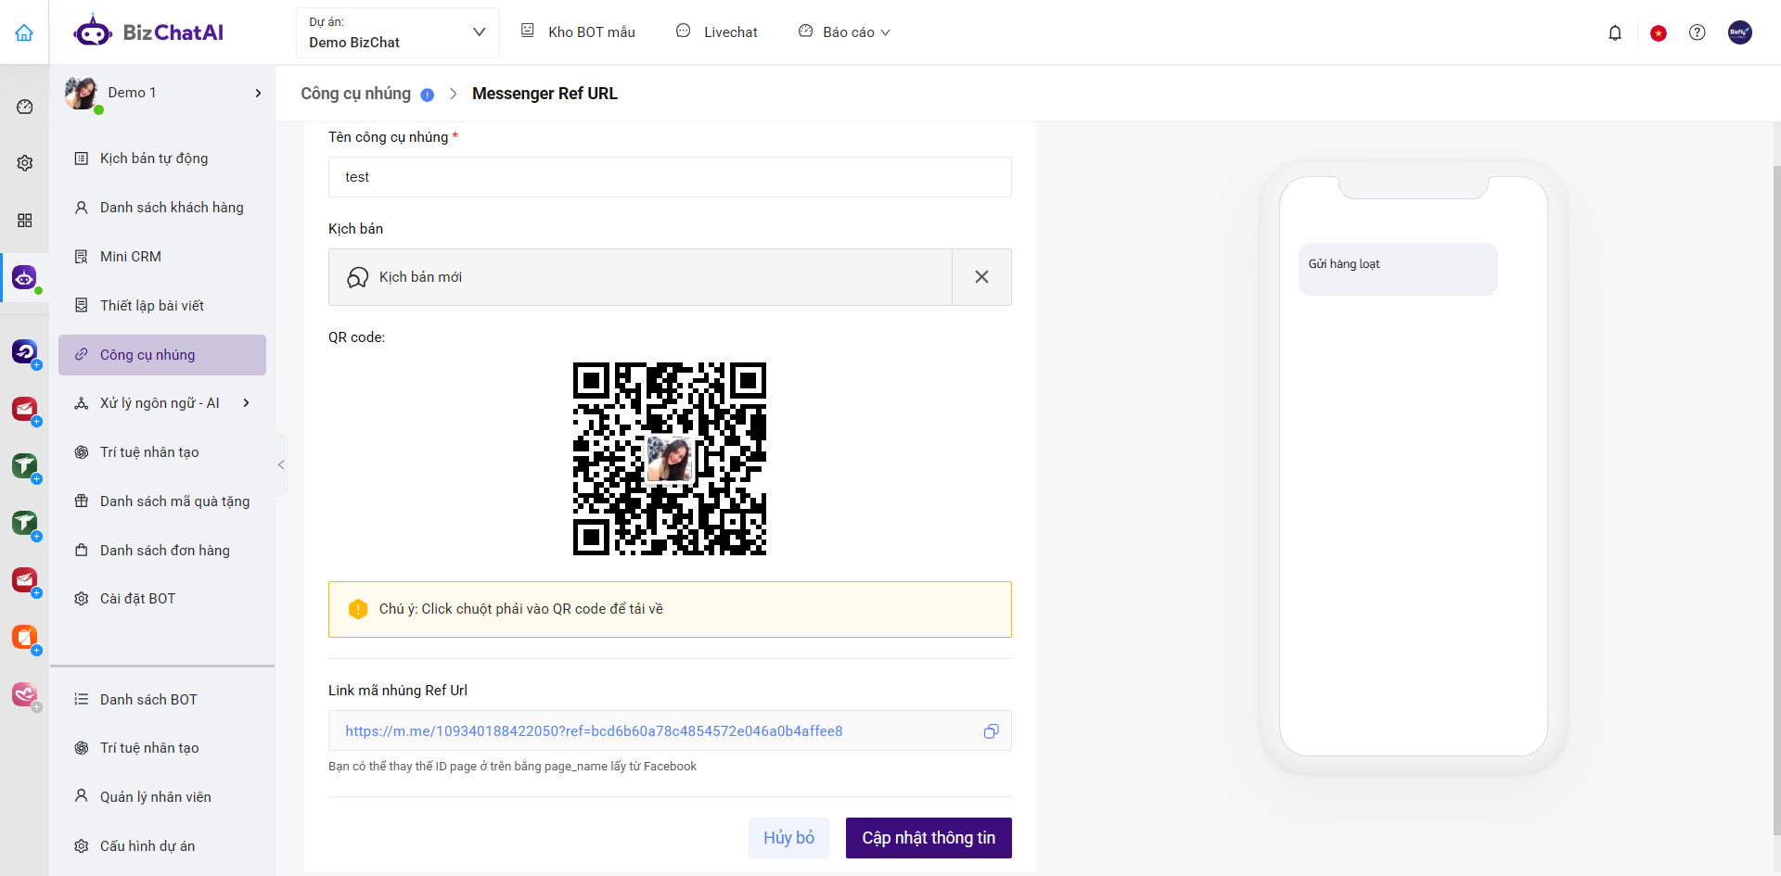1781x876 pixels.
Task: Click the BizChatAI logo
Action: pos(148,32)
